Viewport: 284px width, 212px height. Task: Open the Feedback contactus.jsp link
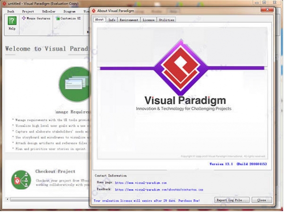159,190
